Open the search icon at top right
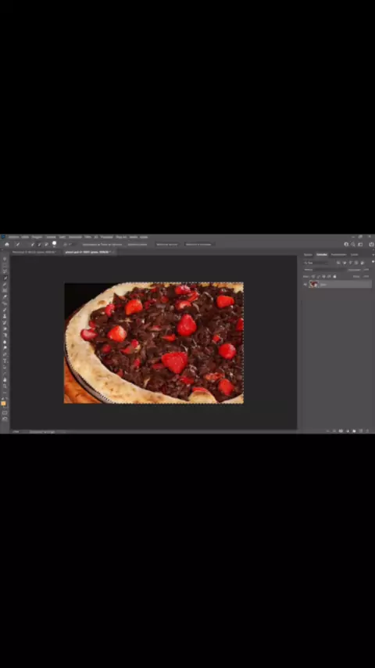Screen dimensions: 375x668 point(353,244)
